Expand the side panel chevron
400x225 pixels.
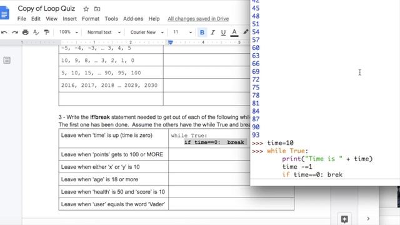point(368,219)
